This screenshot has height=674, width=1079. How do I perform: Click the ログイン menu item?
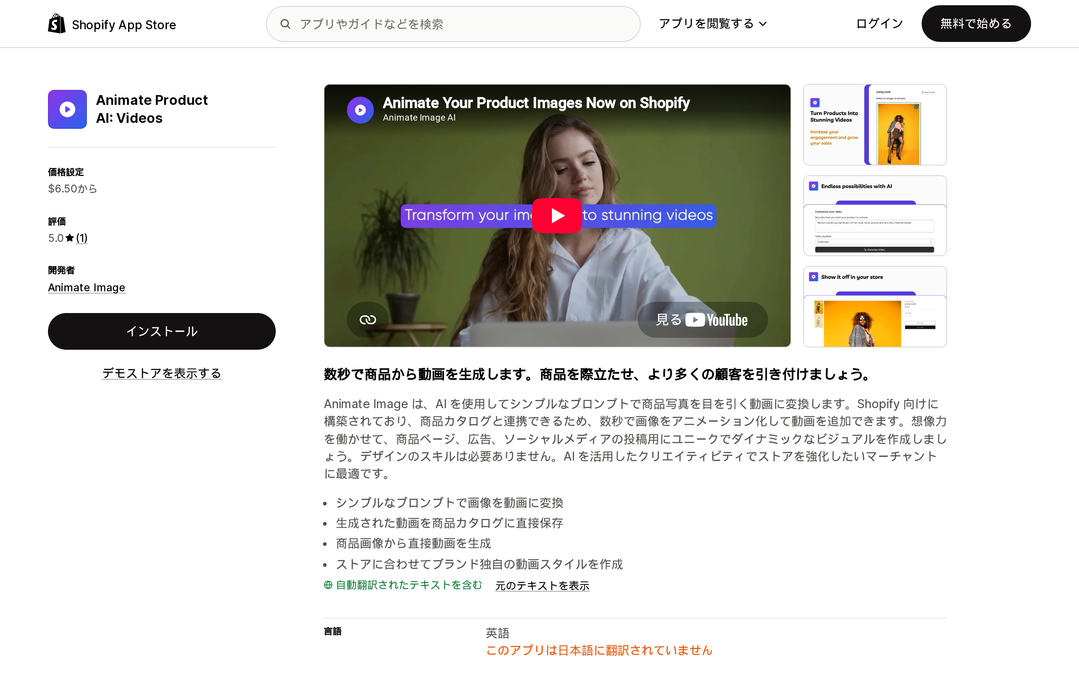[x=879, y=24]
